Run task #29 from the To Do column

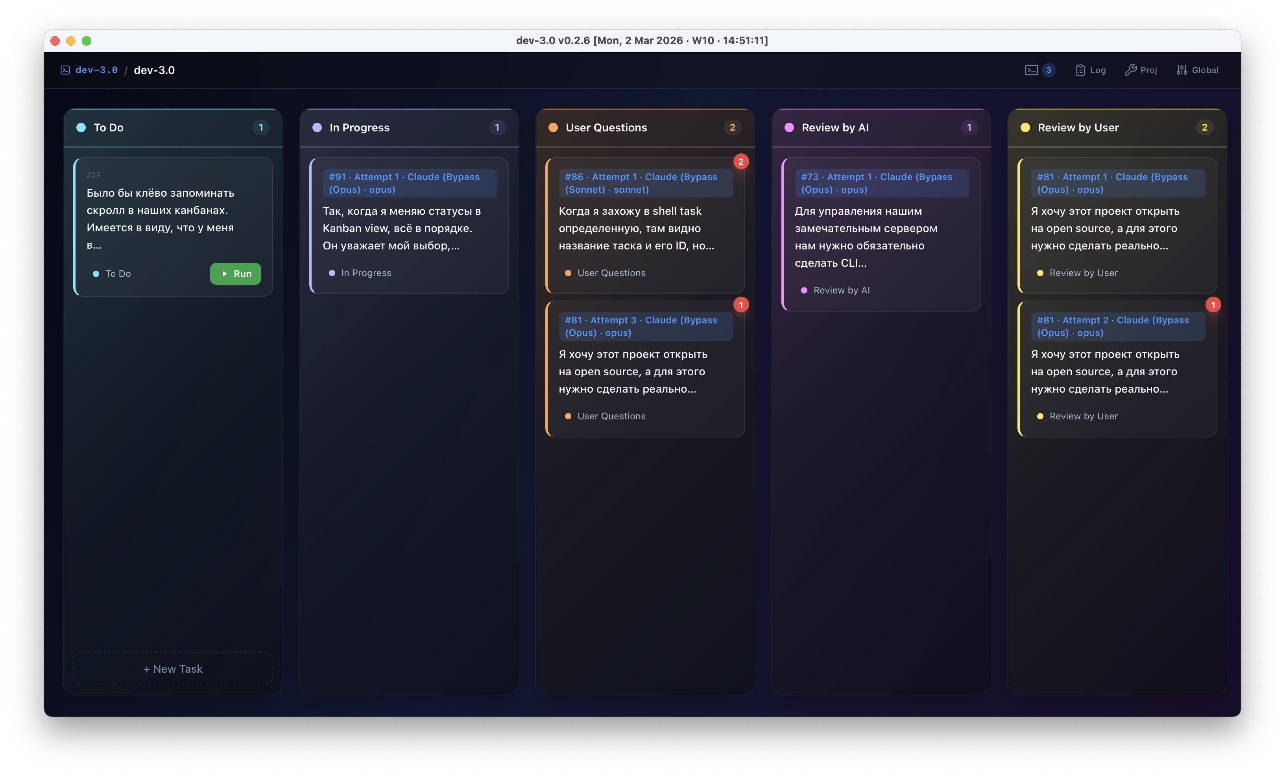(x=236, y=273)
